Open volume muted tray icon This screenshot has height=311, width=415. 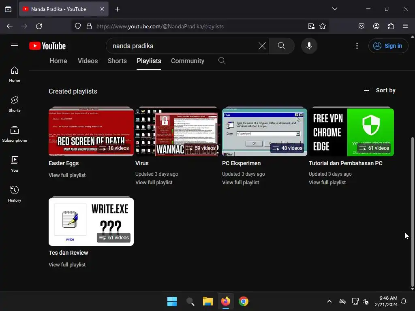[366, 301]
